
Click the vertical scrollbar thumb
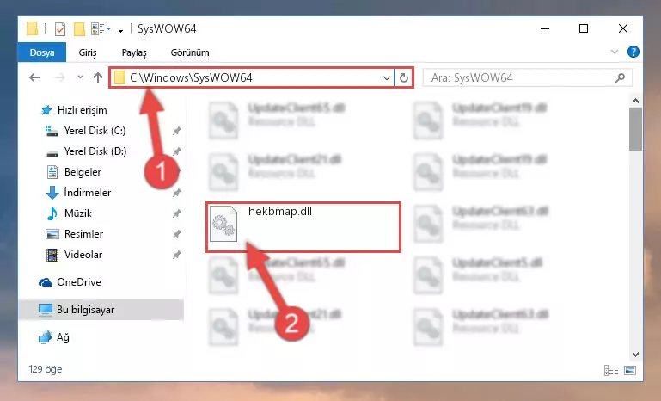point(635,129)
